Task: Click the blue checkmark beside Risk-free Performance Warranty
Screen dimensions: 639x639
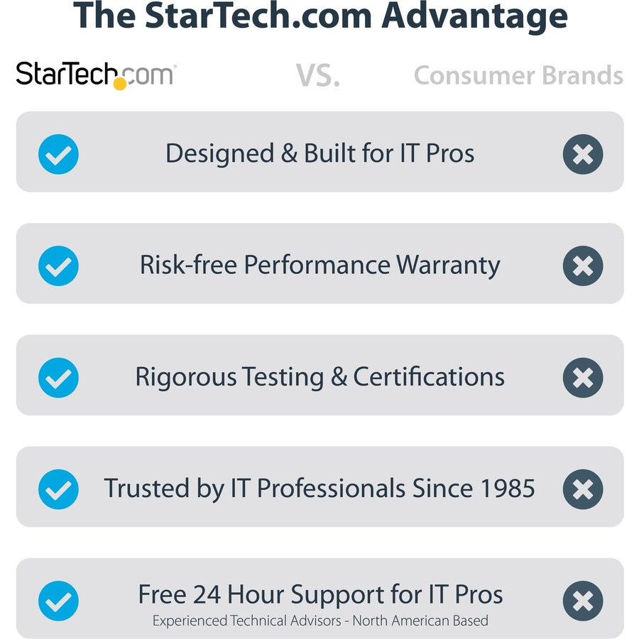Action: click(x=58, y=266)
